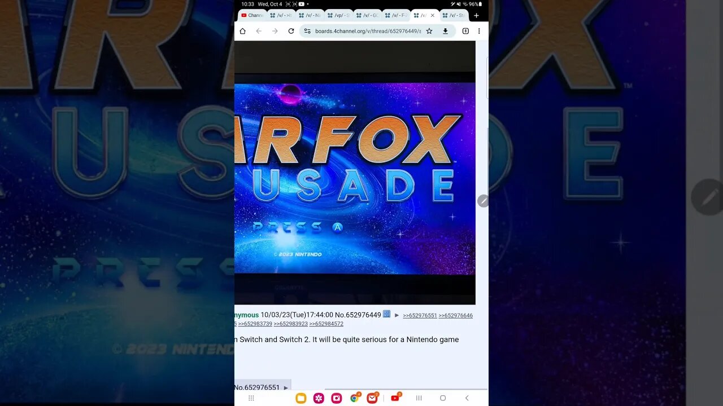Click the browser forward arrow

coord(275,31)
